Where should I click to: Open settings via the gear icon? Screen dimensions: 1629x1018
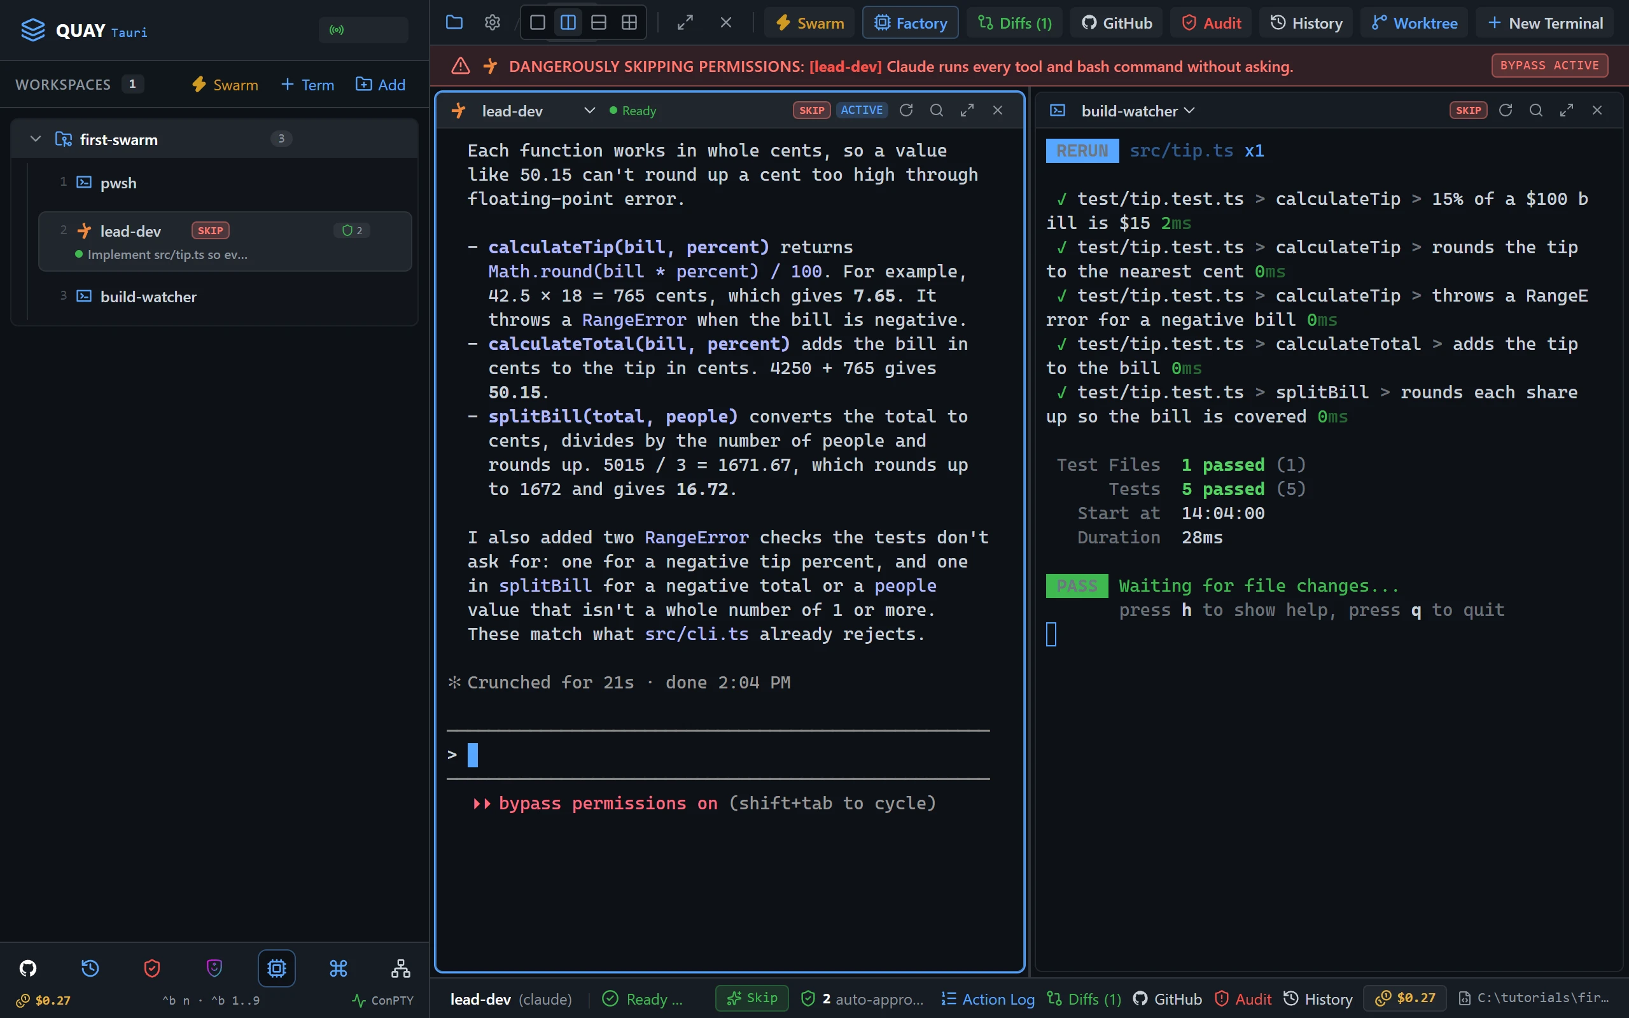coord(492,23)
